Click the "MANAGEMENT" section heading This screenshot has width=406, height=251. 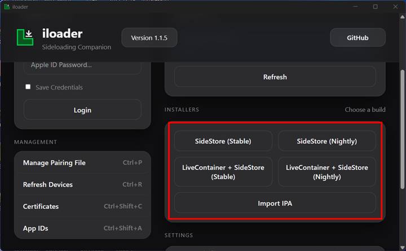coord(36,142)
